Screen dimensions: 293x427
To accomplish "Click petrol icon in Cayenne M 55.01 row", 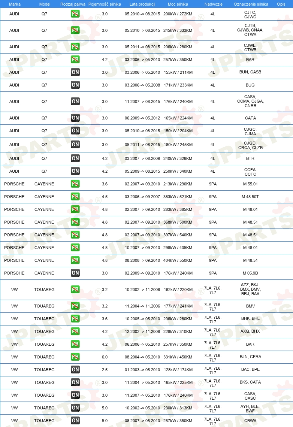I will coord(75,184).
